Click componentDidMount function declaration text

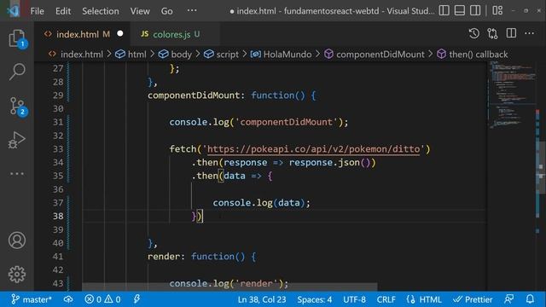pos(232,96)
